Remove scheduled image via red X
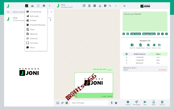 (76, 96)
